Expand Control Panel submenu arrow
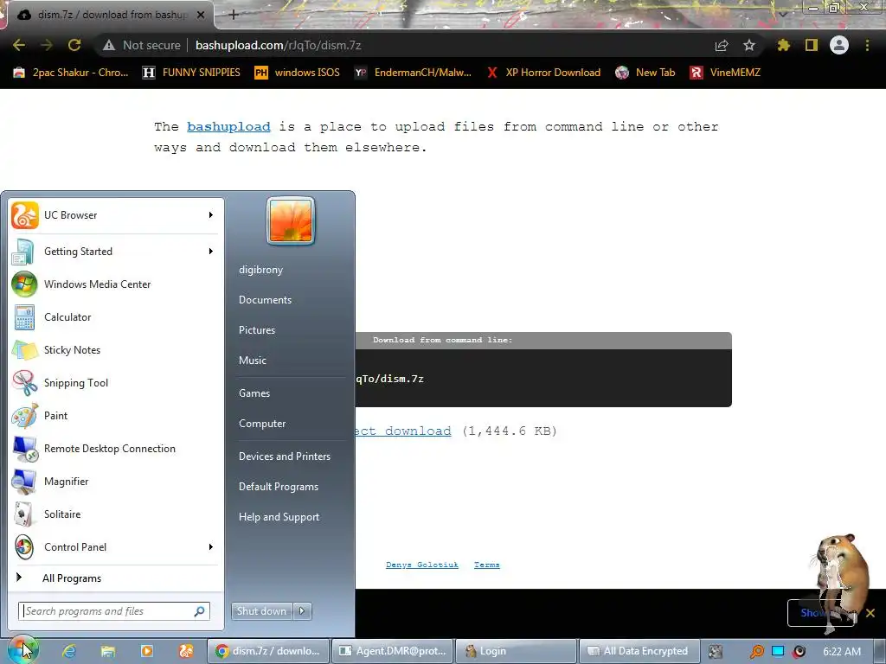 point(211,547)
